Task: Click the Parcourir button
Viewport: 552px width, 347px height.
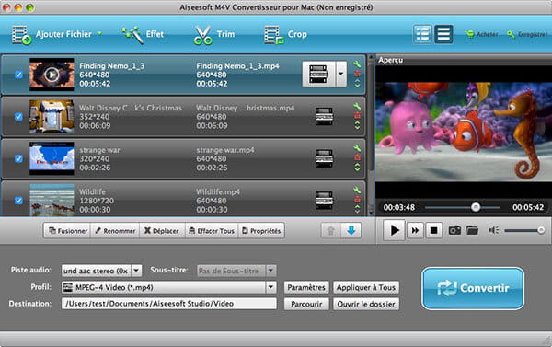Action: point(306,304)
